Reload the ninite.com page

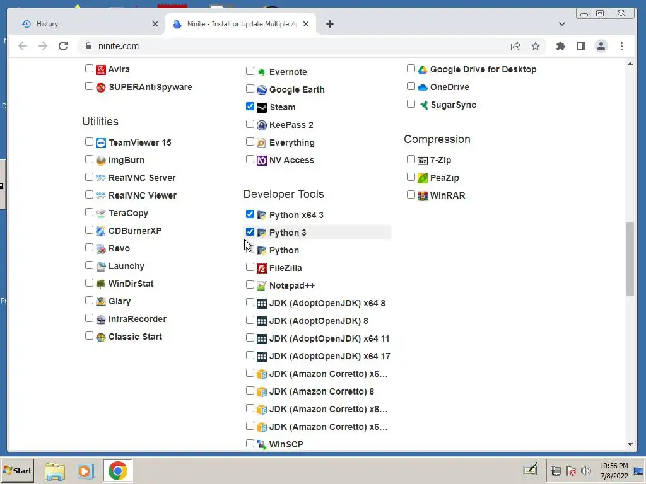coord(63,46)
